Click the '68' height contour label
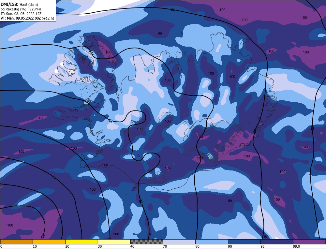The width and height of the screenshot is (326, 249). pyautogui.click(x=312, y=128)
